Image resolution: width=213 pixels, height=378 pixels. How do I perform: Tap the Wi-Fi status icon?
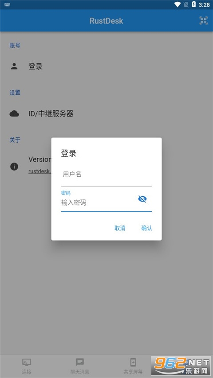pyautogui.click(x=177, y=4)
